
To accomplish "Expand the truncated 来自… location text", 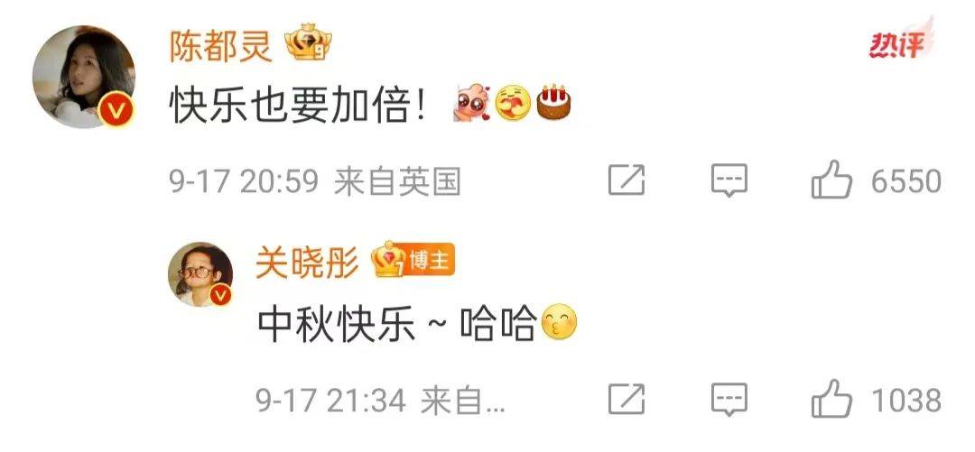I will [463, 401].
